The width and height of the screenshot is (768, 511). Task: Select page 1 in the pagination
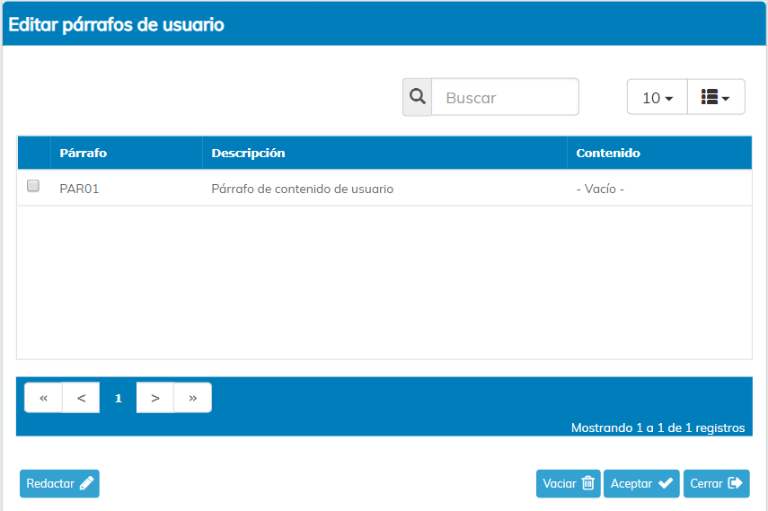(x=118, y=398)
